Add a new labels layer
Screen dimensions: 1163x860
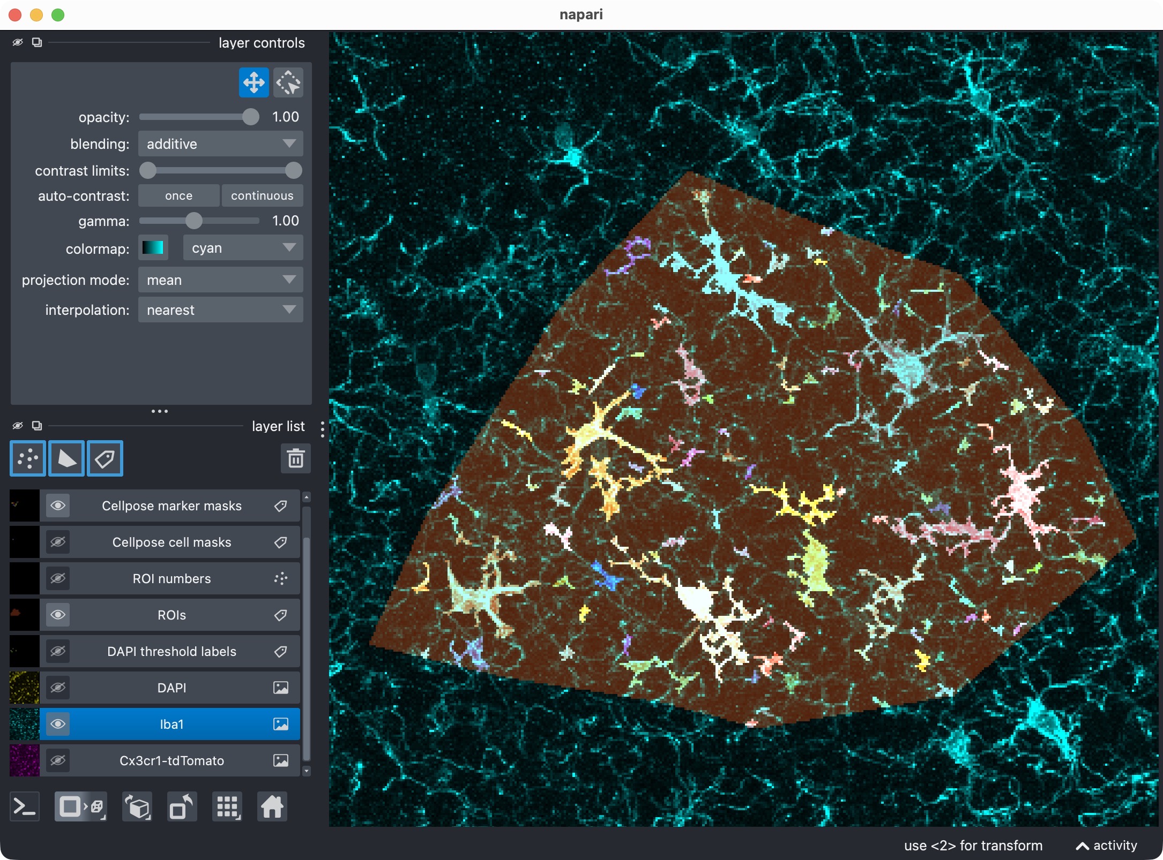point(105,458)
